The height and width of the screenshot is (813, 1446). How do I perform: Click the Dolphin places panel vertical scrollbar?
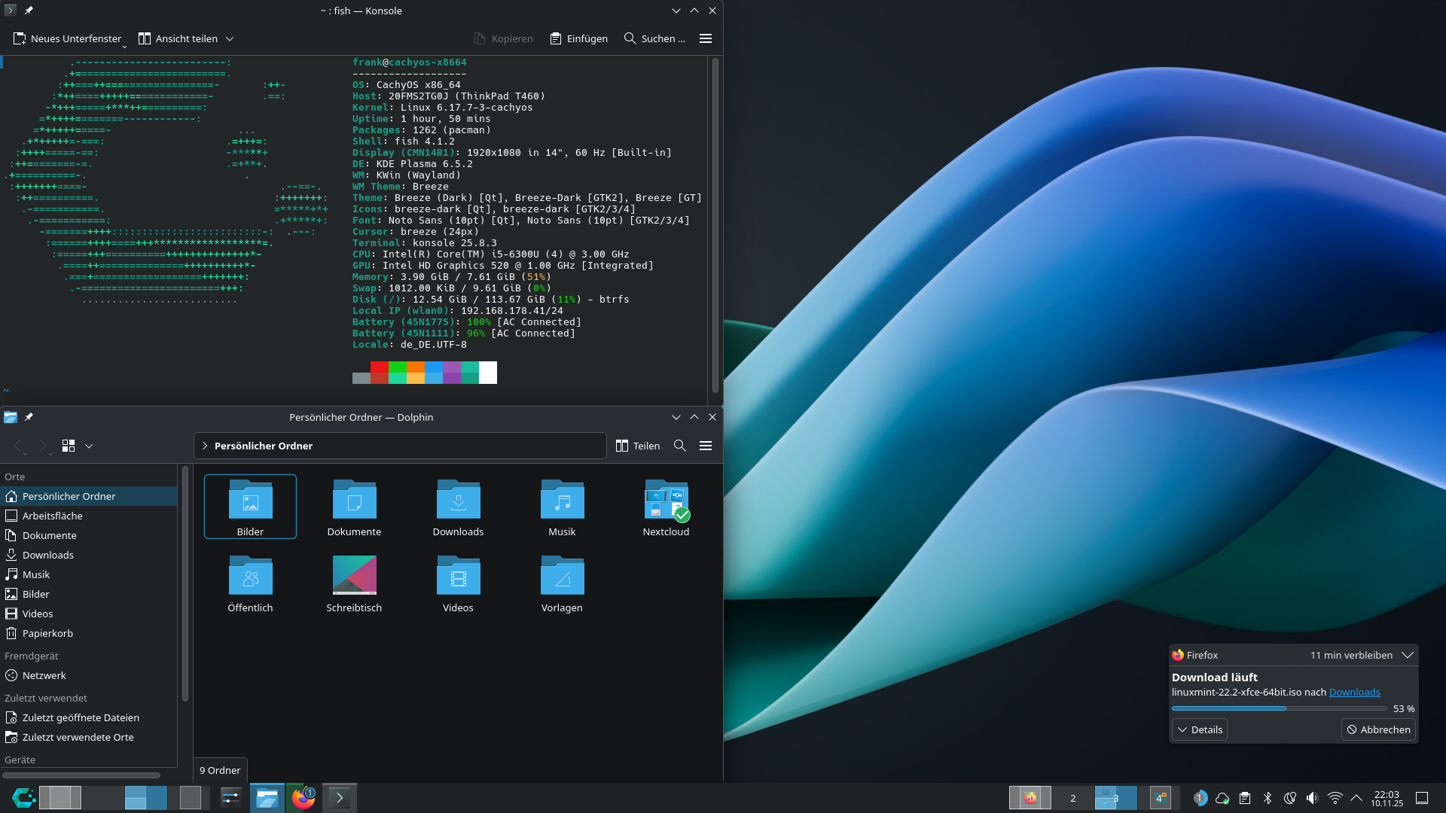click(x=185, y=583)
